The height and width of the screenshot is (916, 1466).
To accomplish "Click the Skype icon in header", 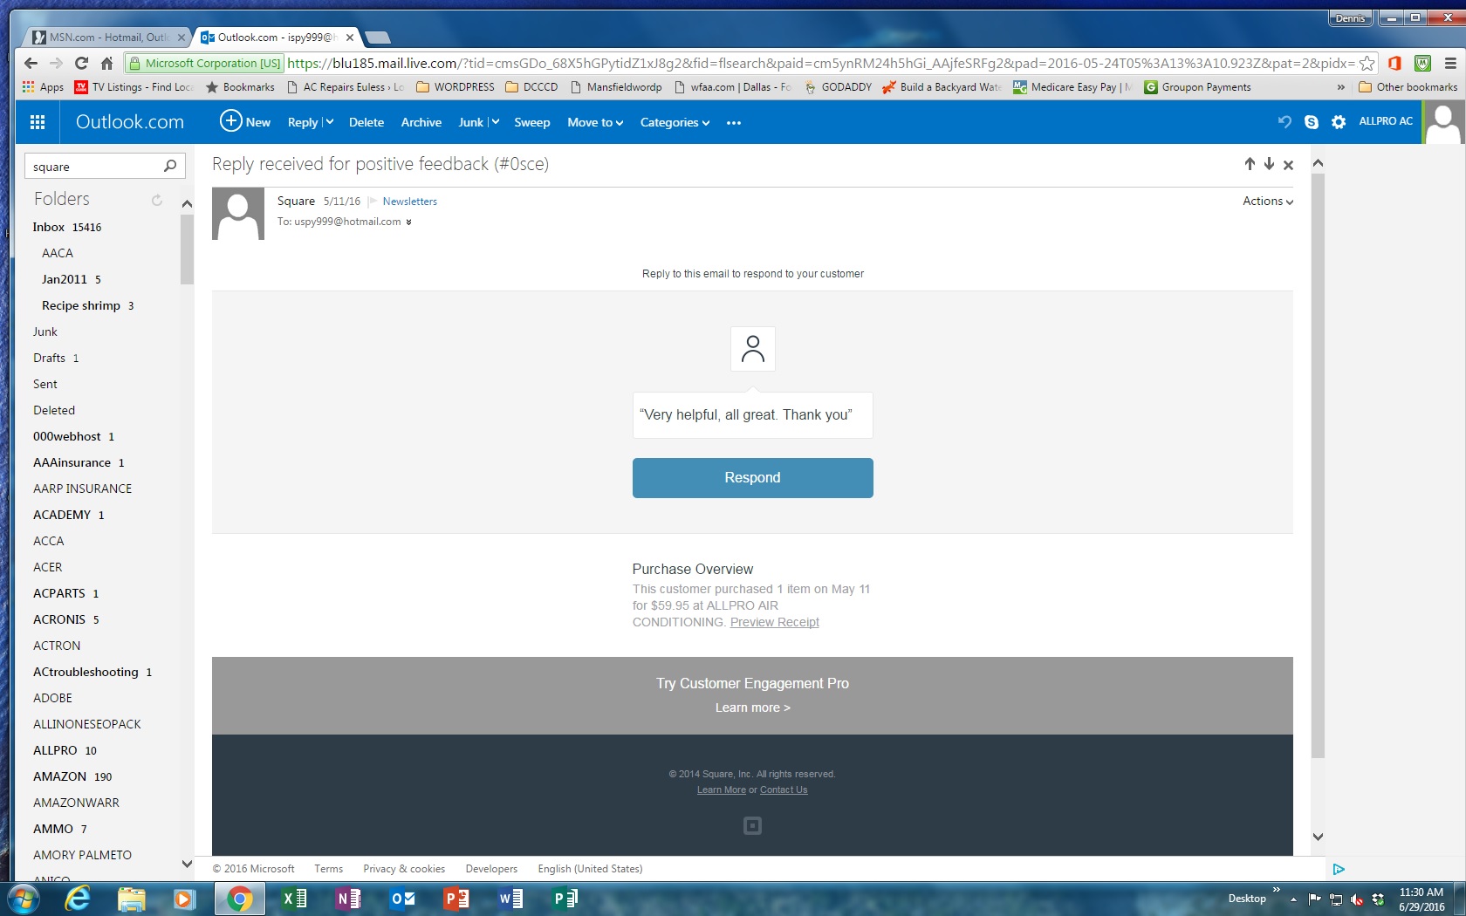I will 1311,122.
